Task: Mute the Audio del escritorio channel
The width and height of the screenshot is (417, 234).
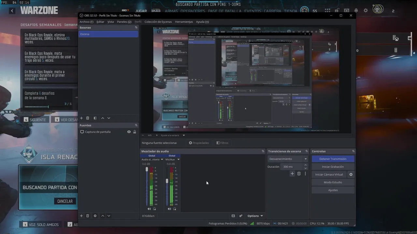Action: (149, 209)
